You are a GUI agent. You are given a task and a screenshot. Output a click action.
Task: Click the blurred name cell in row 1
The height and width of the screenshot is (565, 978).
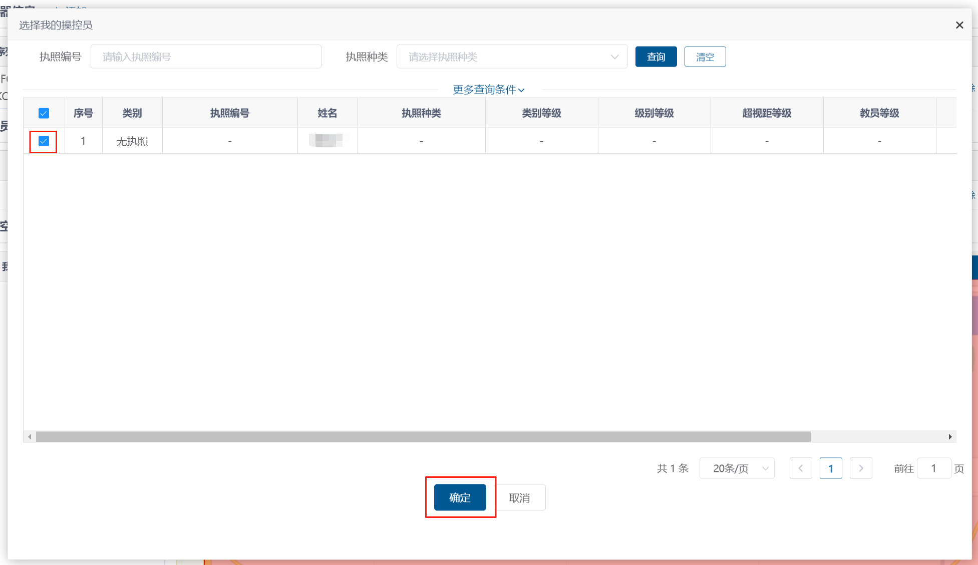[327, 141]
